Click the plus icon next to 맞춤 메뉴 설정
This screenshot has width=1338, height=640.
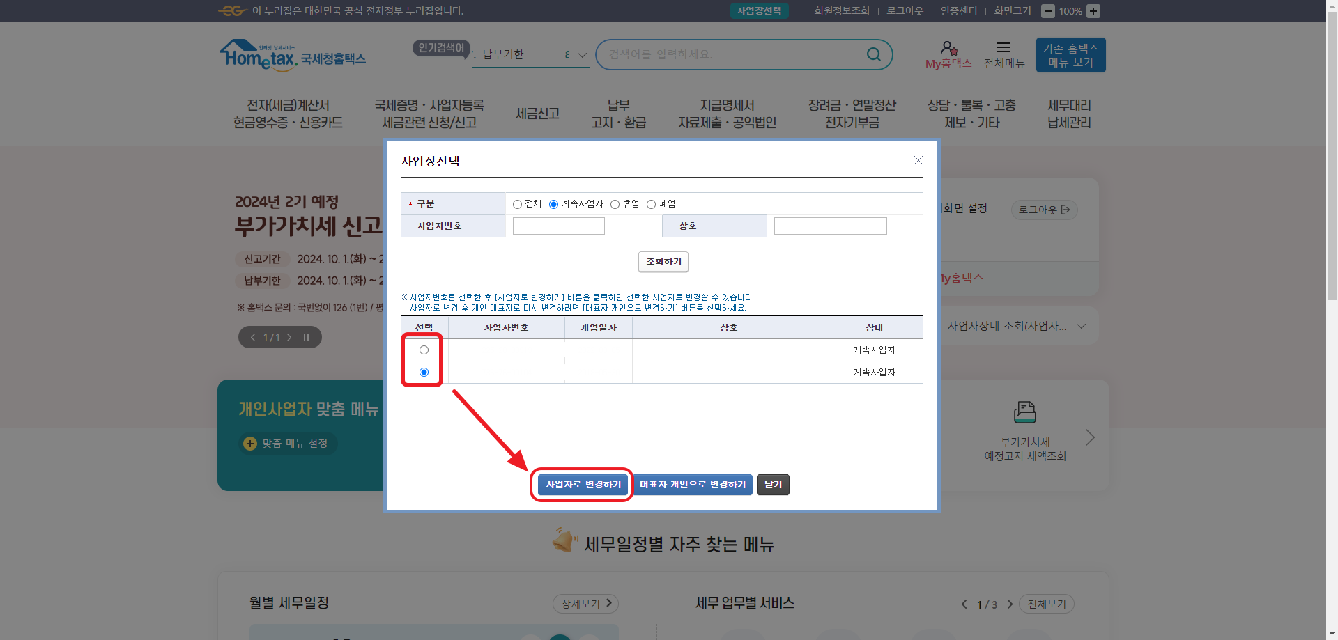pyautogui.click(x=249, y=444)
